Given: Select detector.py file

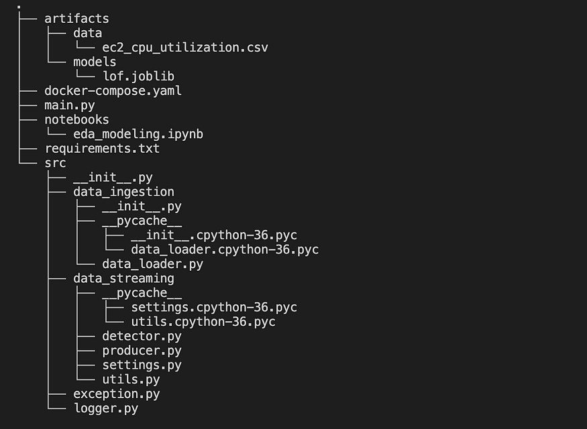Looking at the screenshot, I should point(142,336).
